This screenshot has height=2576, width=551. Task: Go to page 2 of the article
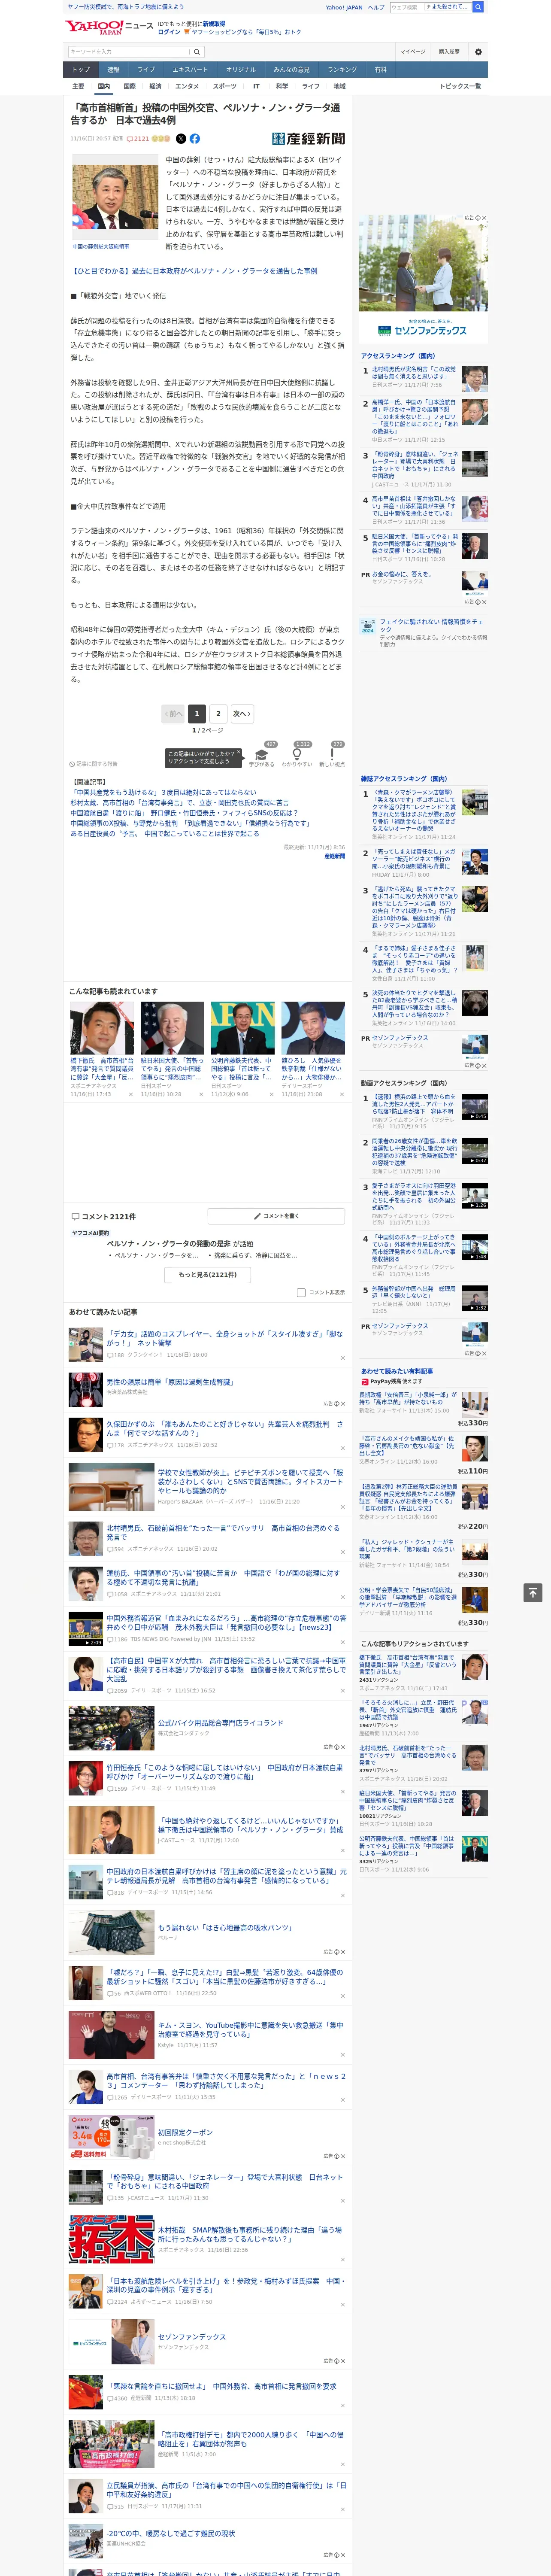[x=218, y=714]
